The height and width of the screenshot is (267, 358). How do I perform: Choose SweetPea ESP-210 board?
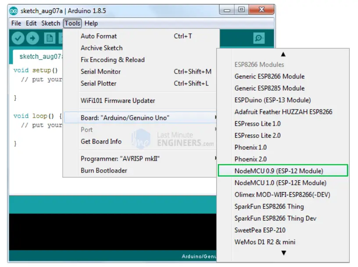pos(283,230)
